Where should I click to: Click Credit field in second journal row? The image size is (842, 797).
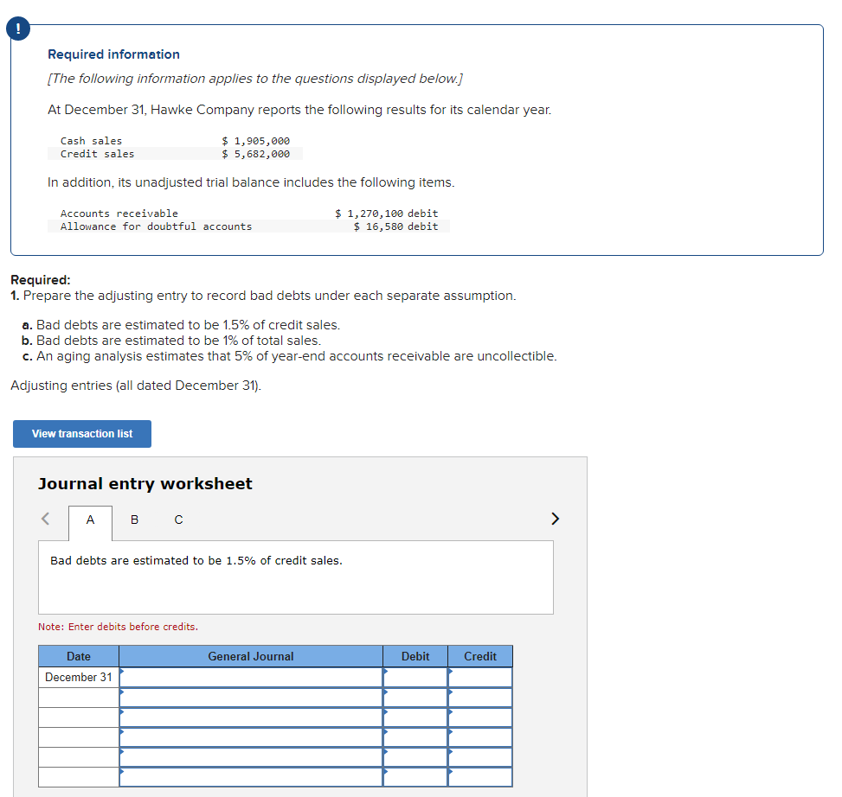480,698
